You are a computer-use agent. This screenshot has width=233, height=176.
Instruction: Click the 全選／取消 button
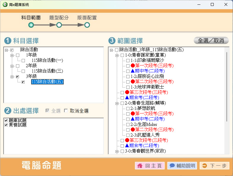point(211,40)
